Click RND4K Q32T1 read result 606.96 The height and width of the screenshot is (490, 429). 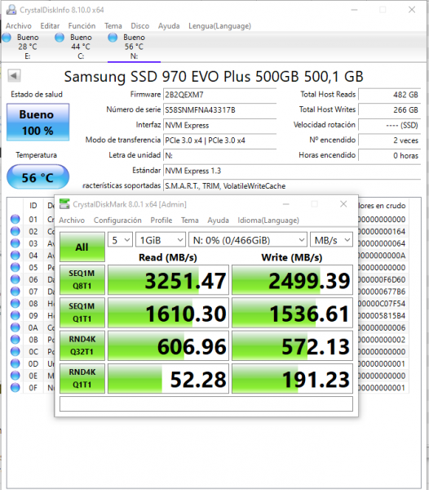[168, 345]
